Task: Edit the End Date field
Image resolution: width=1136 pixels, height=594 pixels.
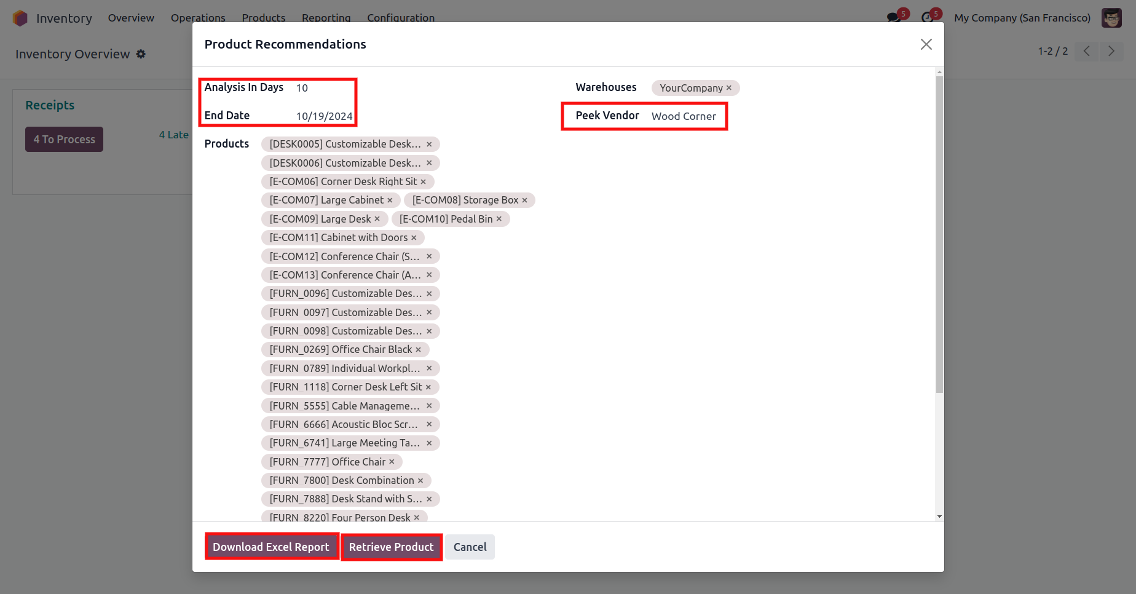Action: point(324,116)
